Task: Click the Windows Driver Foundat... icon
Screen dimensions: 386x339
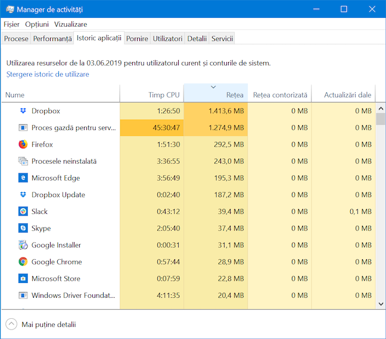Action: coord(23,295)
